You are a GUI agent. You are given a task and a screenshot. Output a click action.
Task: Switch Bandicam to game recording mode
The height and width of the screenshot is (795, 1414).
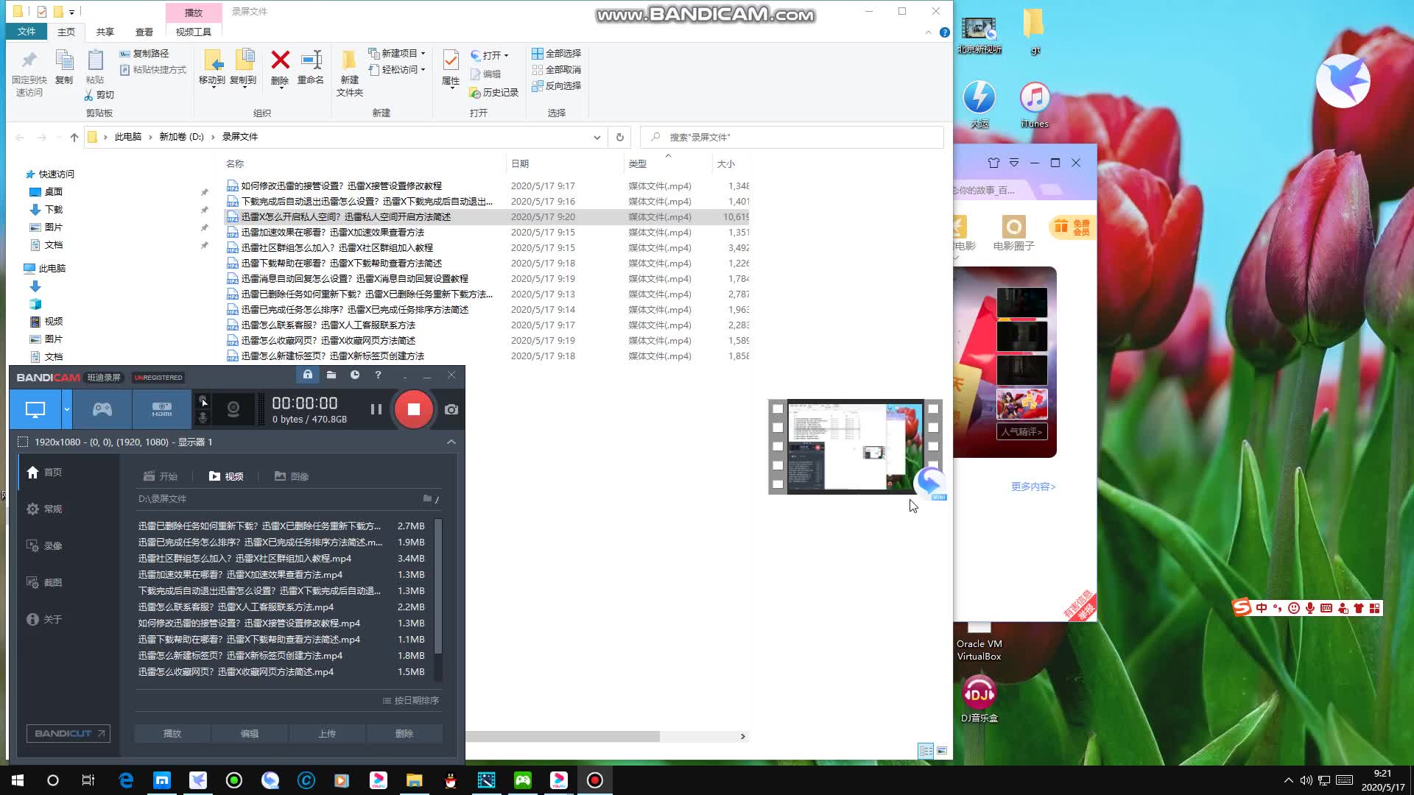tap(102, 409)
